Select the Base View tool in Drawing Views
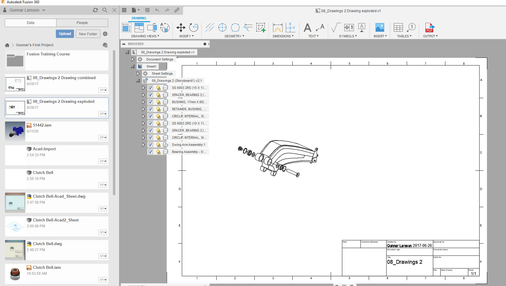 126,27
